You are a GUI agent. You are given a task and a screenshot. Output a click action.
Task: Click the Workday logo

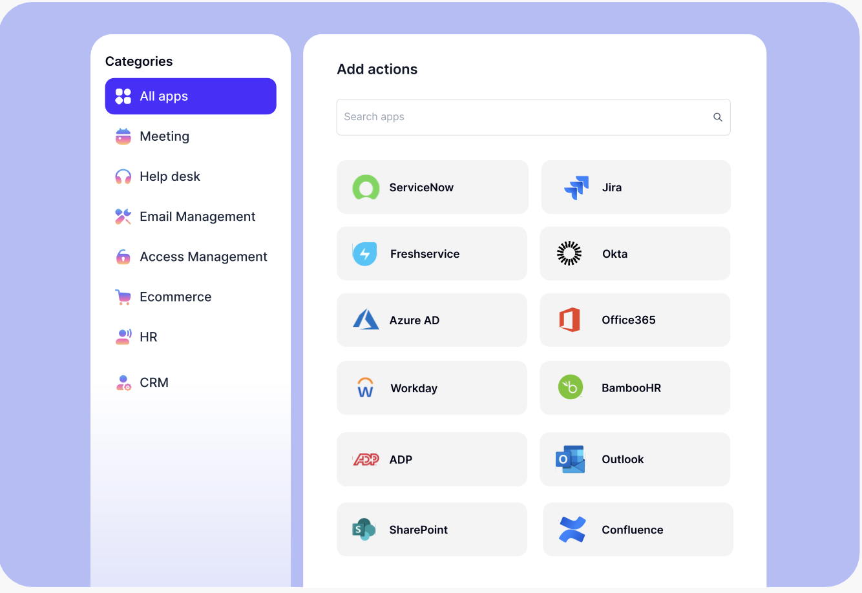(365, 388)
